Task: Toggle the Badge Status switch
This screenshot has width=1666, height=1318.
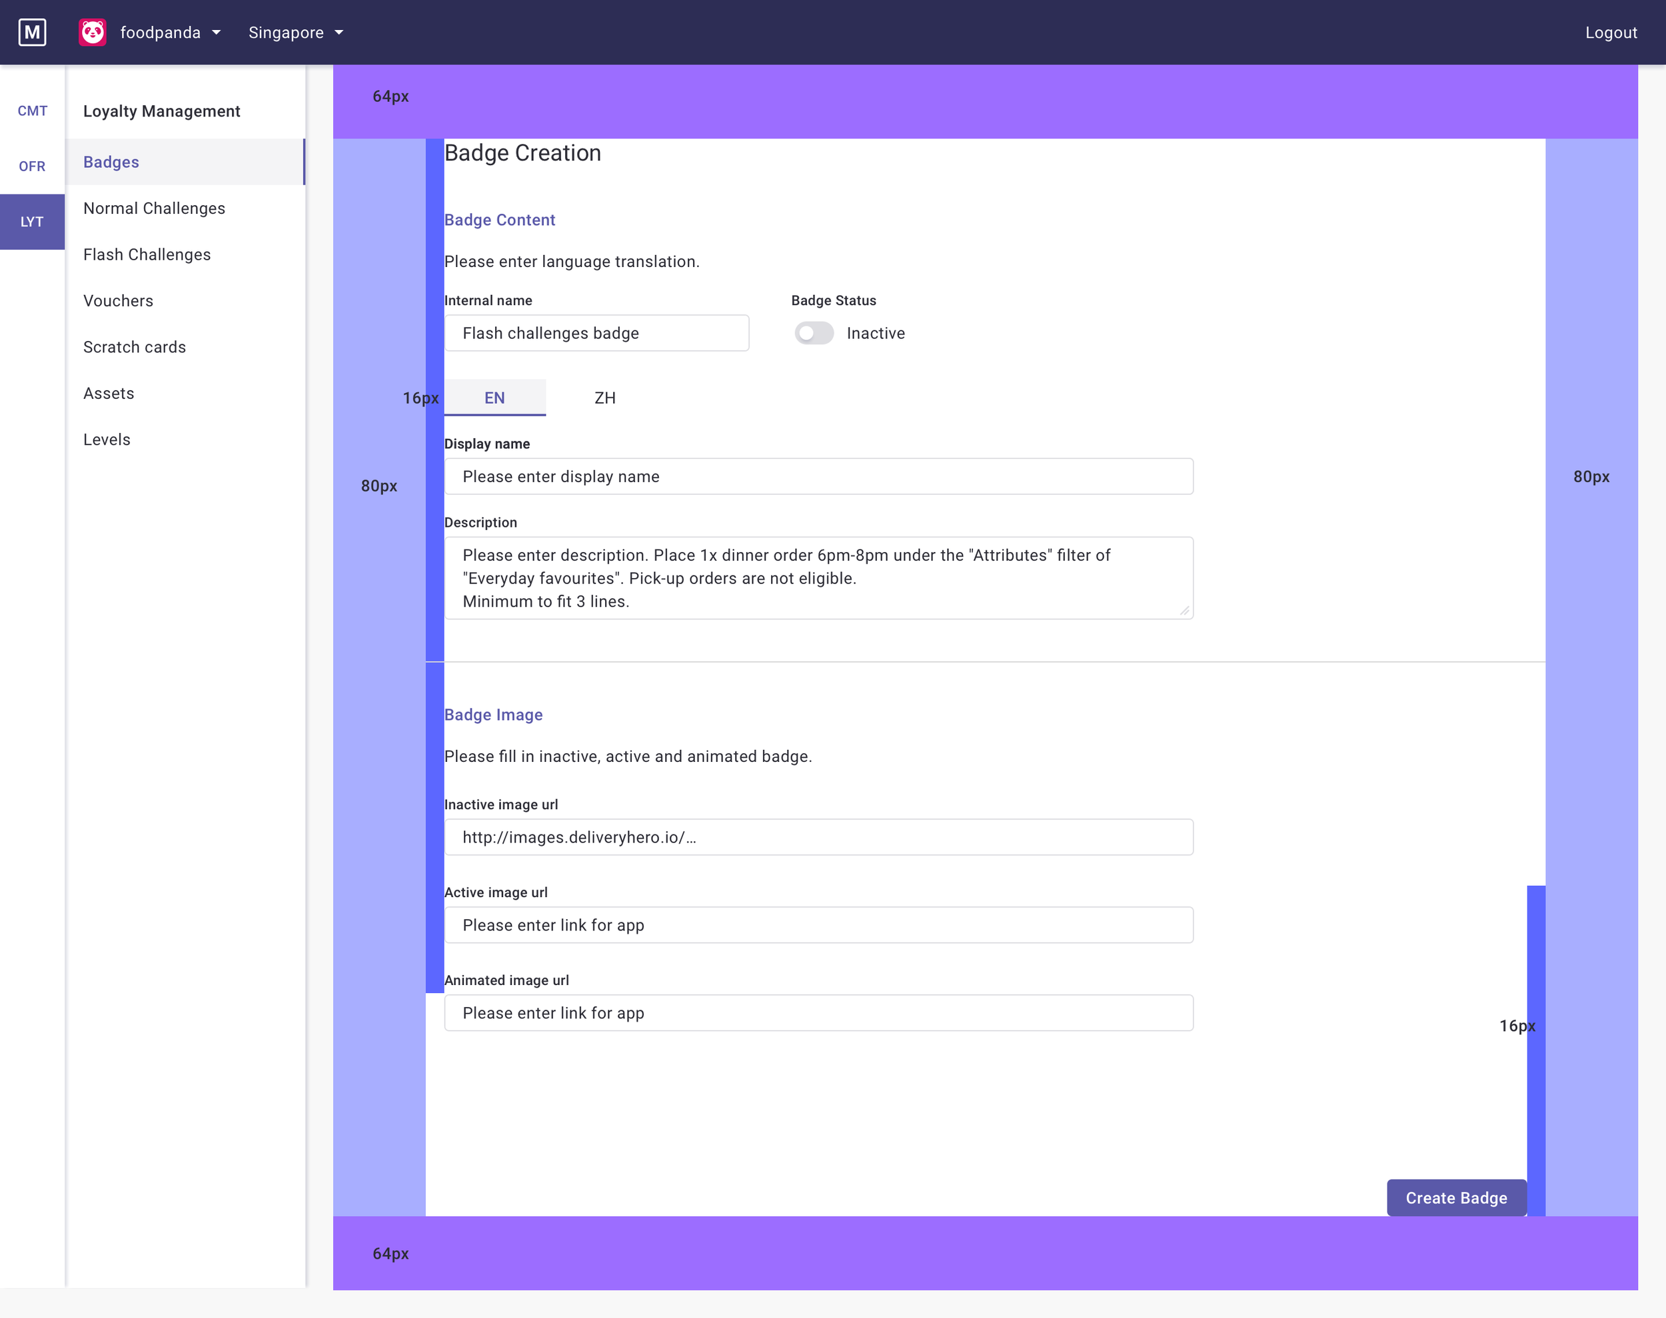Action: (x=814, y=334)
